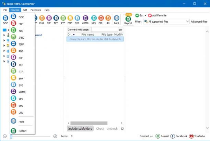Click the preview panel scroll down arrow
Viewport: 210px width, 141px height.
click(207, 128)
